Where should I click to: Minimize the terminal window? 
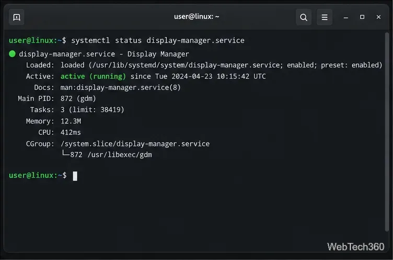(346, 17)
